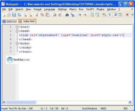
Task: Redo using the Redo arrow icon
Action: [60, 15]
